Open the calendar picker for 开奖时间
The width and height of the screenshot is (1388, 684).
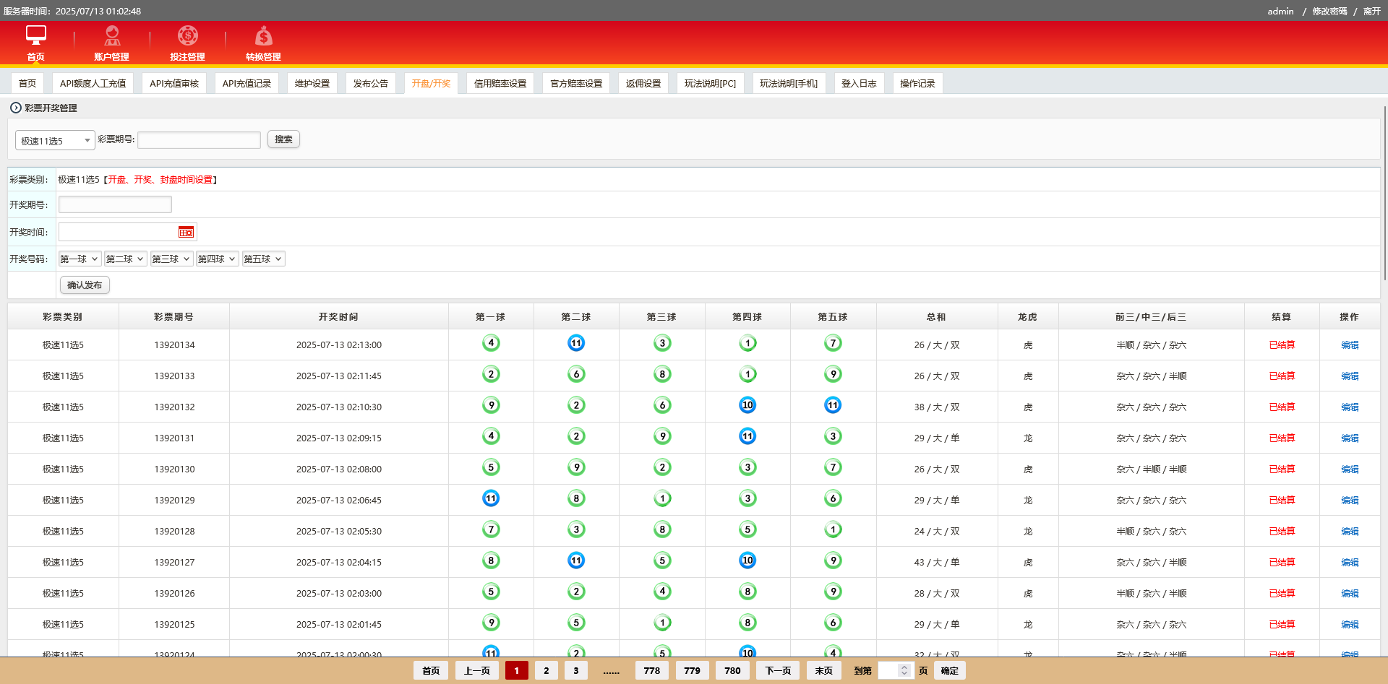pyautogui.click(x=186, y=232)
